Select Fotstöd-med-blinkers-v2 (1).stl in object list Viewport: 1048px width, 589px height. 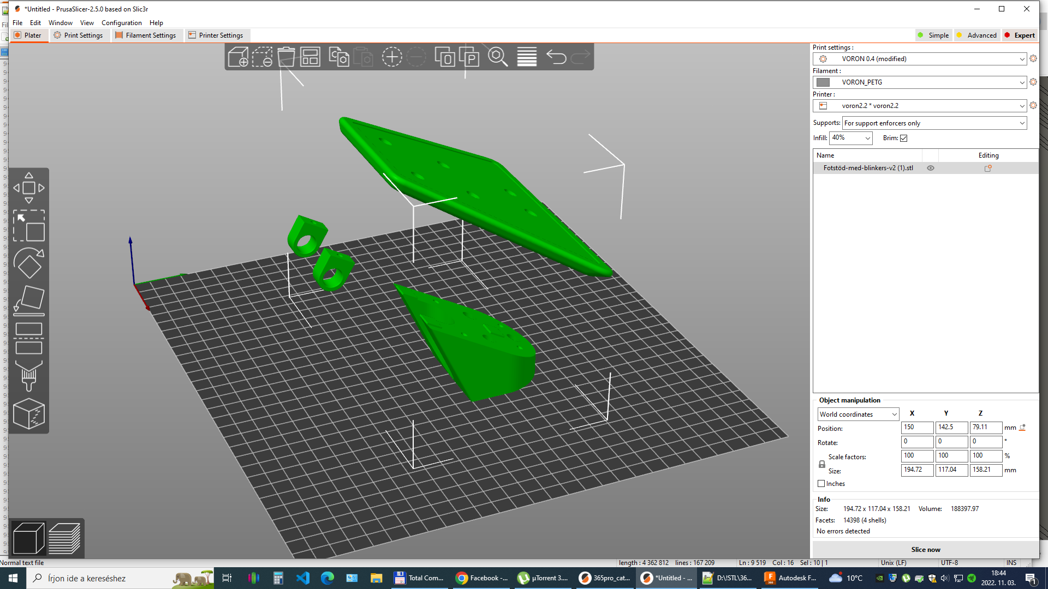tap(868, 168)
